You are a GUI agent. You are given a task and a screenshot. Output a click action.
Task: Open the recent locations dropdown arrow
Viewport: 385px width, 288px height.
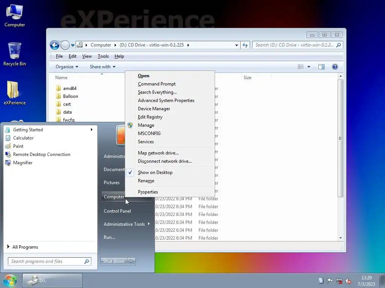click(x=73, y=45)
